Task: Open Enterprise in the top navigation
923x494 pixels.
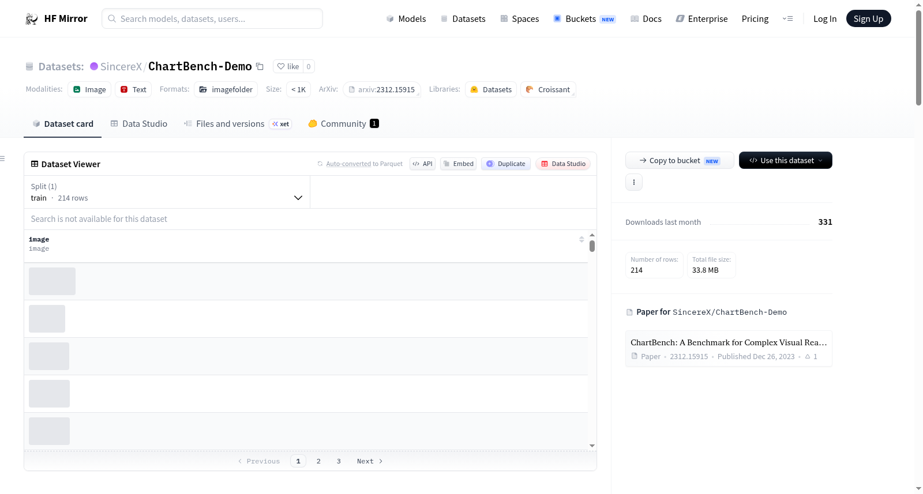Action: 701,19
